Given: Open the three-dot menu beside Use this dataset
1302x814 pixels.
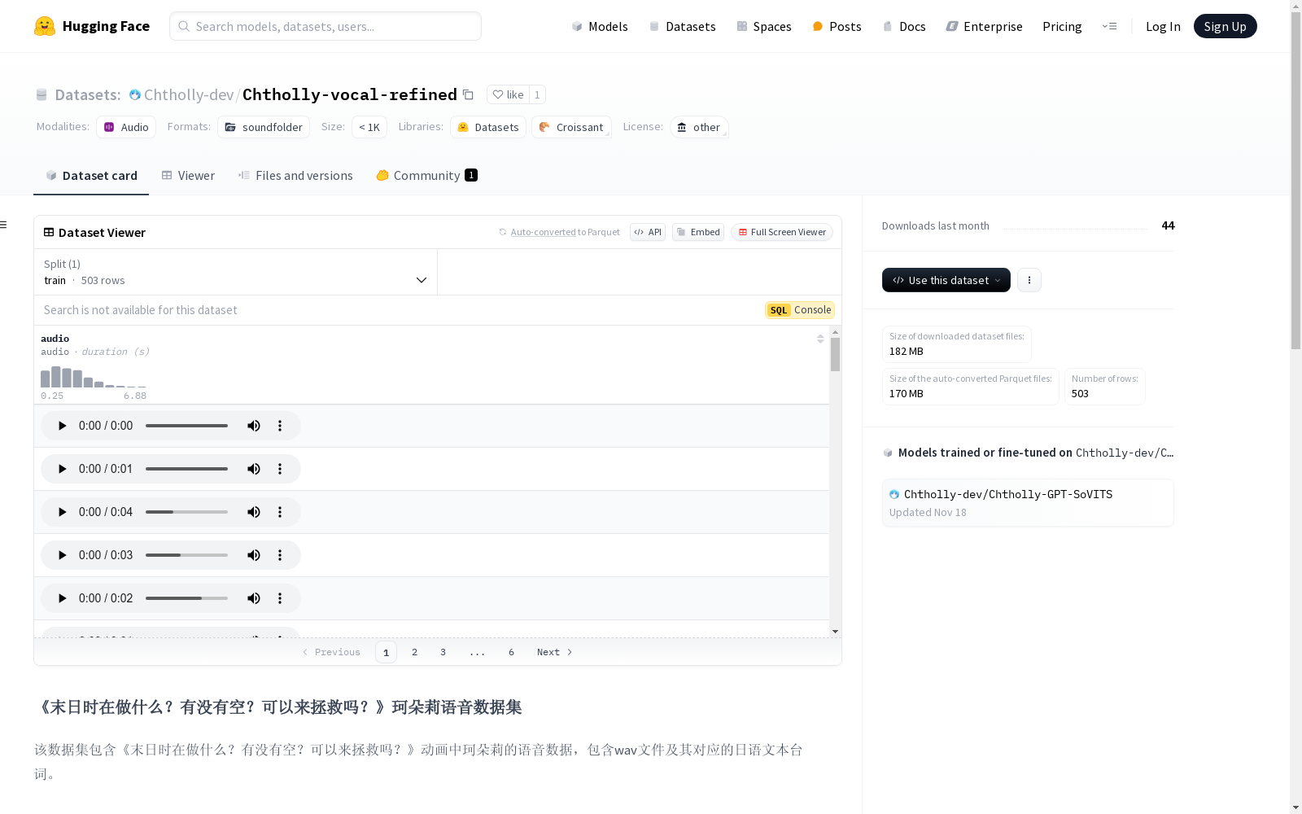Looking at the screenshot, I should [x=1029, y=280].
